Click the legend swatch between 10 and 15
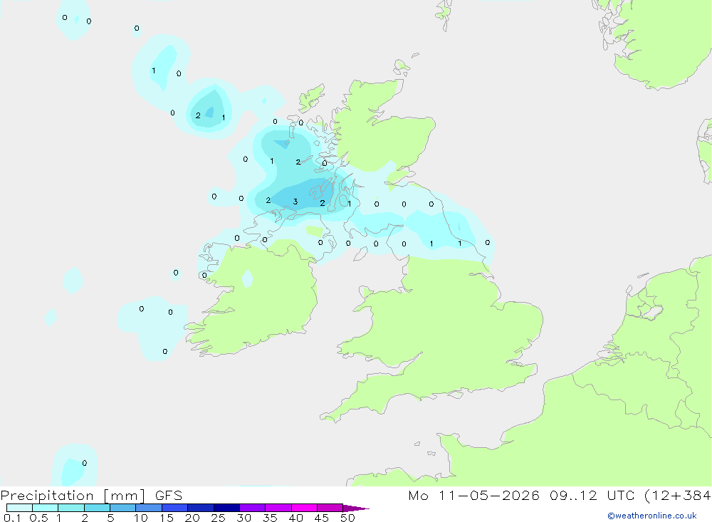The height and width of the screenshot is (522, 712). click(x=149, y=508)
